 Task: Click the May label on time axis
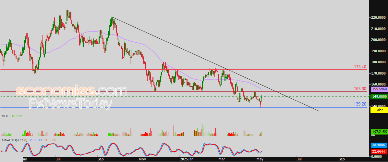point(260,159)
